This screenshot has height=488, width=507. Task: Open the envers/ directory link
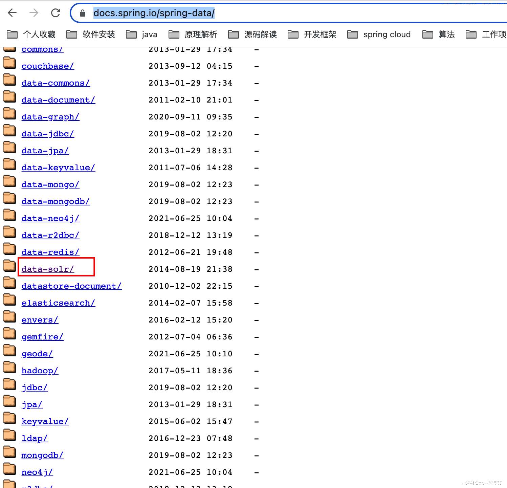(40, 320)
